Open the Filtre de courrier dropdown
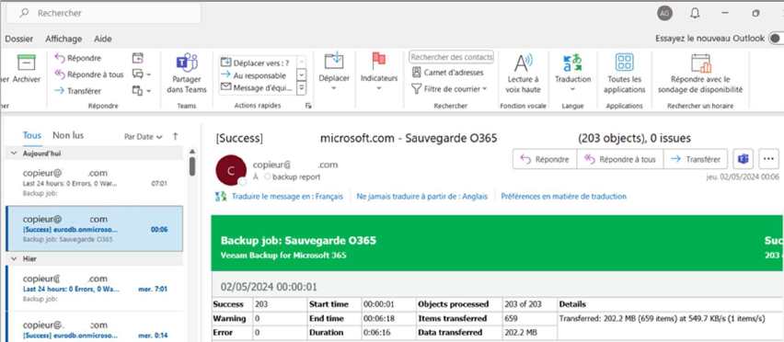 (448, 89)
